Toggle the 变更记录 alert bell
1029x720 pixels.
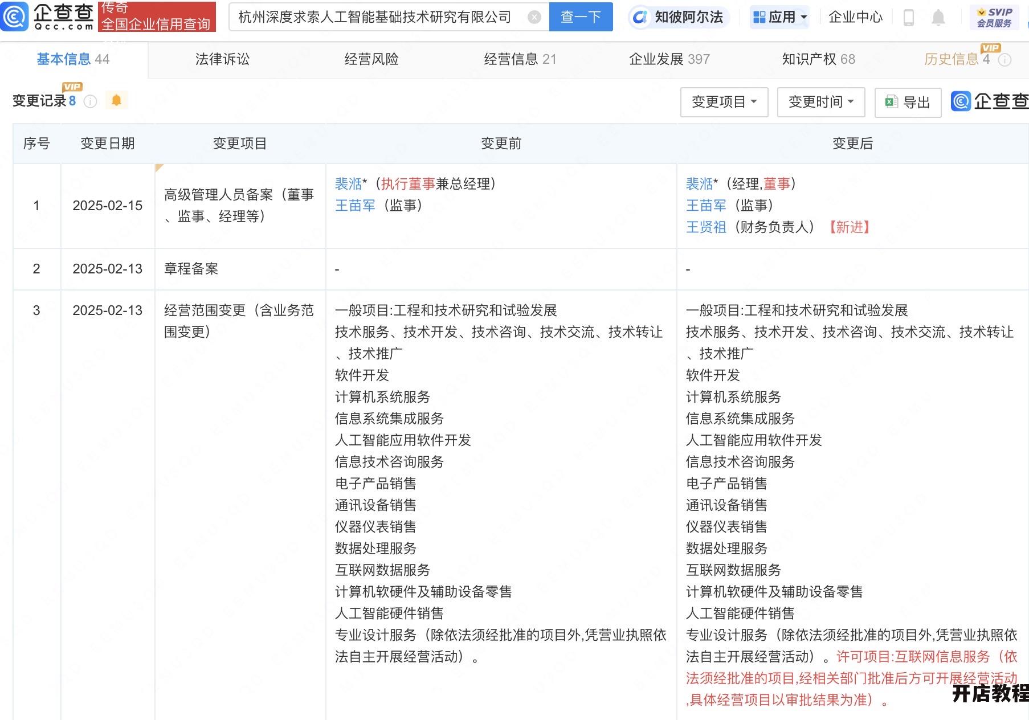116,100
